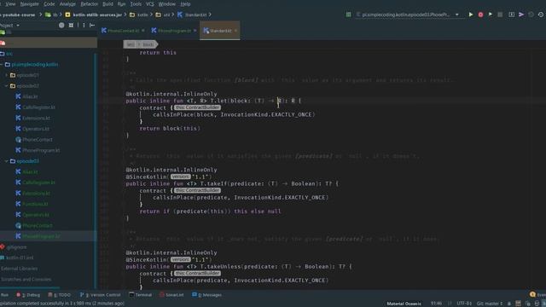Click 'let' in the editor breadcrumb
The height and width of the screenshot is (307, 546).
coord(131,44)
